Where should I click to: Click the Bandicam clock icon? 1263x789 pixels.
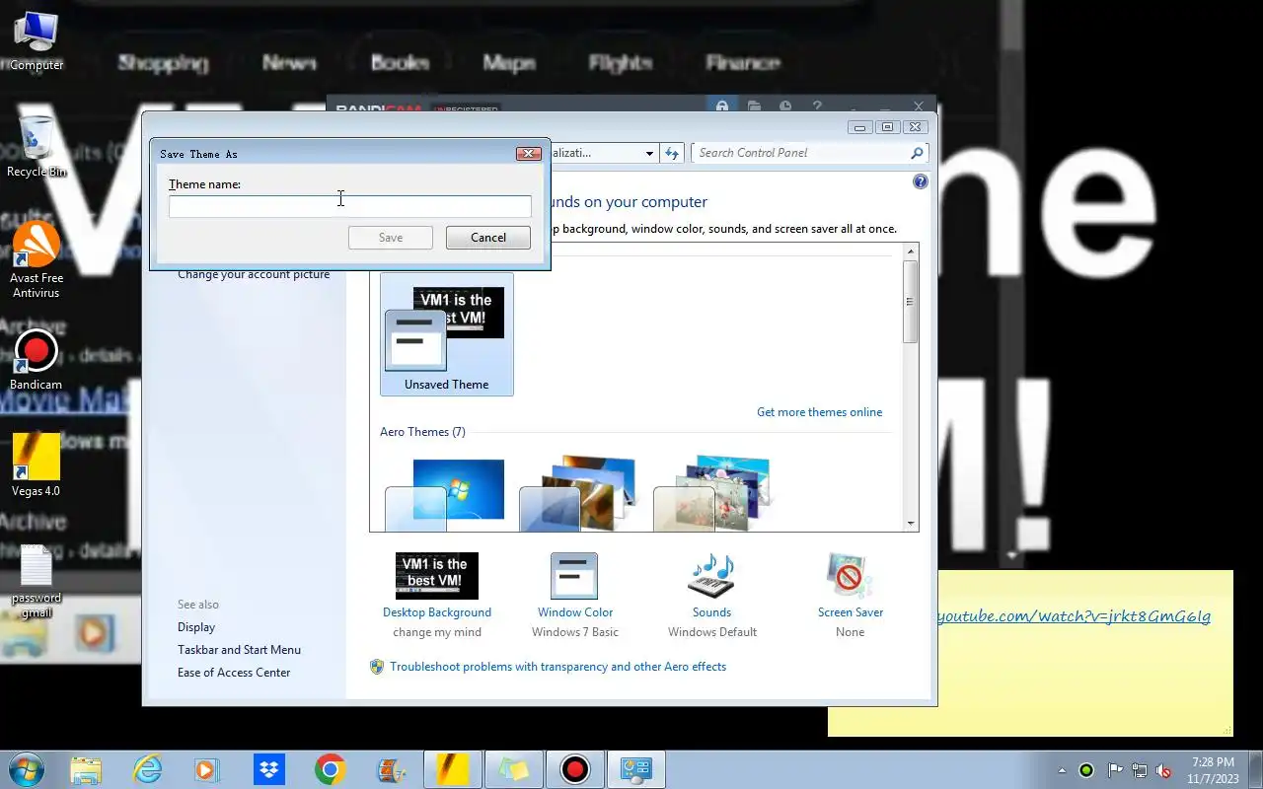coord(785,107)
